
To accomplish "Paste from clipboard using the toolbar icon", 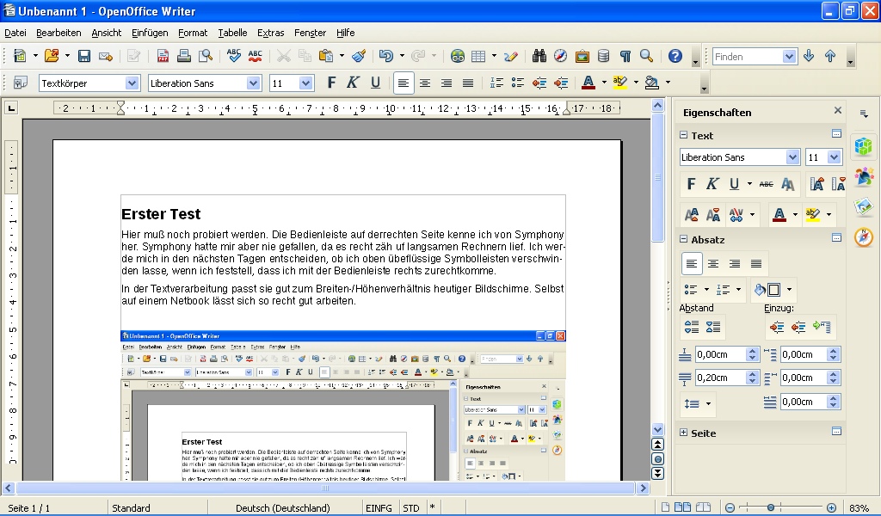I will [326, 56].
